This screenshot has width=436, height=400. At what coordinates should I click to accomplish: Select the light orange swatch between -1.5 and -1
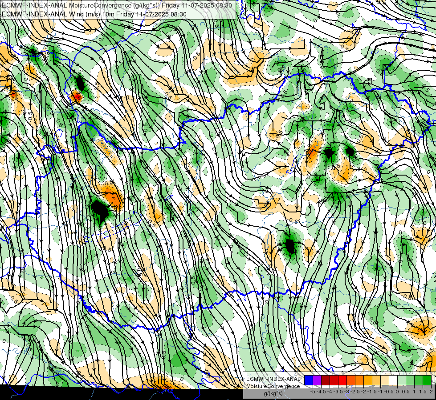(376, 380)
